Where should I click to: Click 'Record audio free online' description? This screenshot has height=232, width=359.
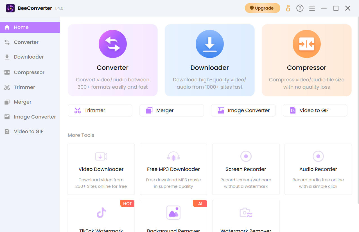318,180
